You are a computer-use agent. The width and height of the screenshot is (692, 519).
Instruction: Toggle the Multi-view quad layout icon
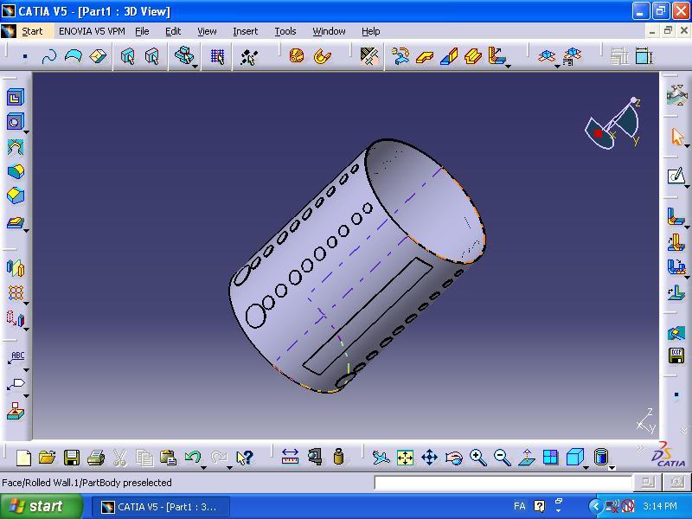(550, 458)
